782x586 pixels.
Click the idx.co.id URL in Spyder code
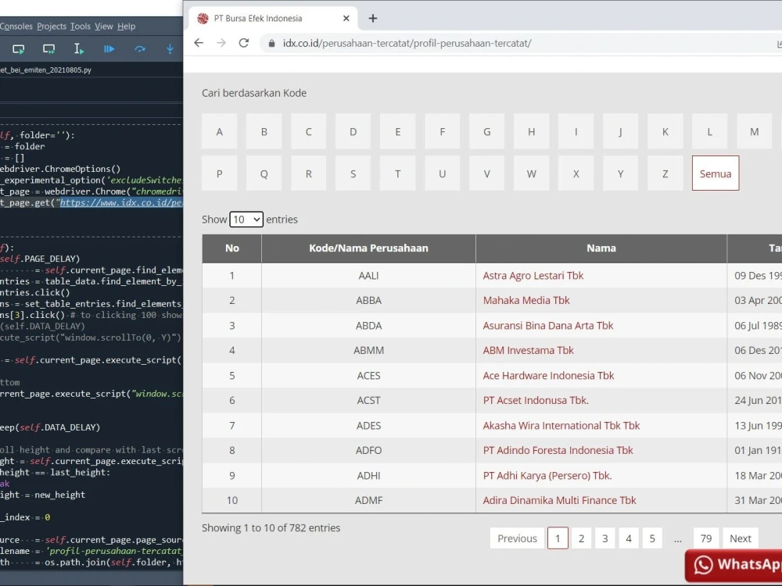[121, 202]
